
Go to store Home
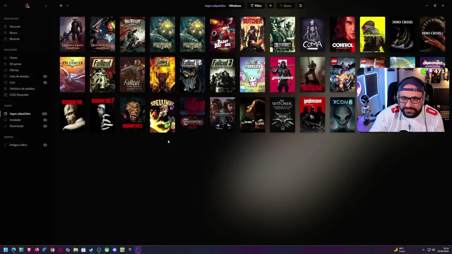[13, 58]
